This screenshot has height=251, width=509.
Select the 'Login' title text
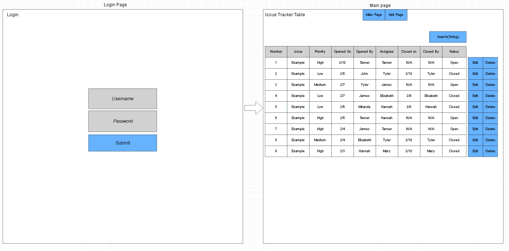tap(13, 15)
